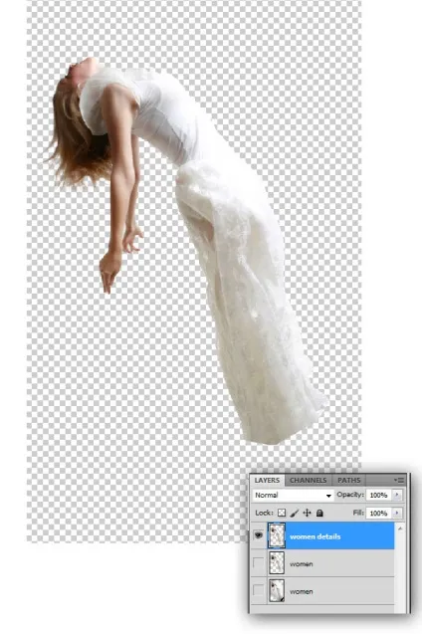This screenshot has height=634, width=422.
Task: Select the women details layer thumbnail
Action: 277,535
